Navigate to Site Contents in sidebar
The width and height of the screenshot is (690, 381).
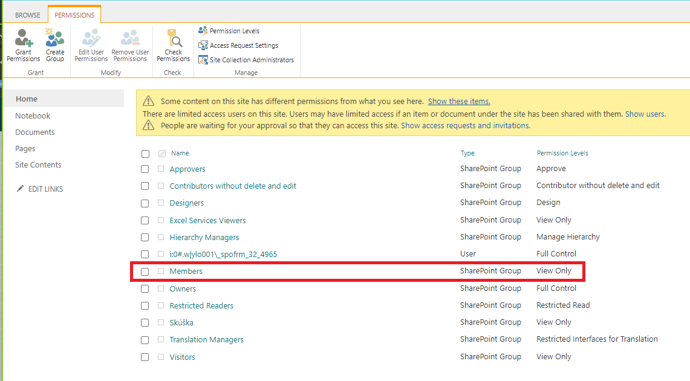point(39,164)
